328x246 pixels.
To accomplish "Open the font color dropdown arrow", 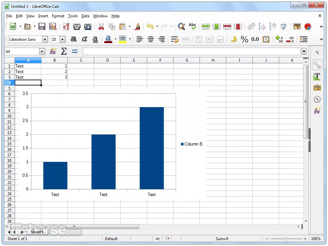I will 115,39.
